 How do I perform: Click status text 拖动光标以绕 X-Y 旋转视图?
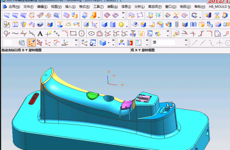pyautogui.click(x=21, y=50)
